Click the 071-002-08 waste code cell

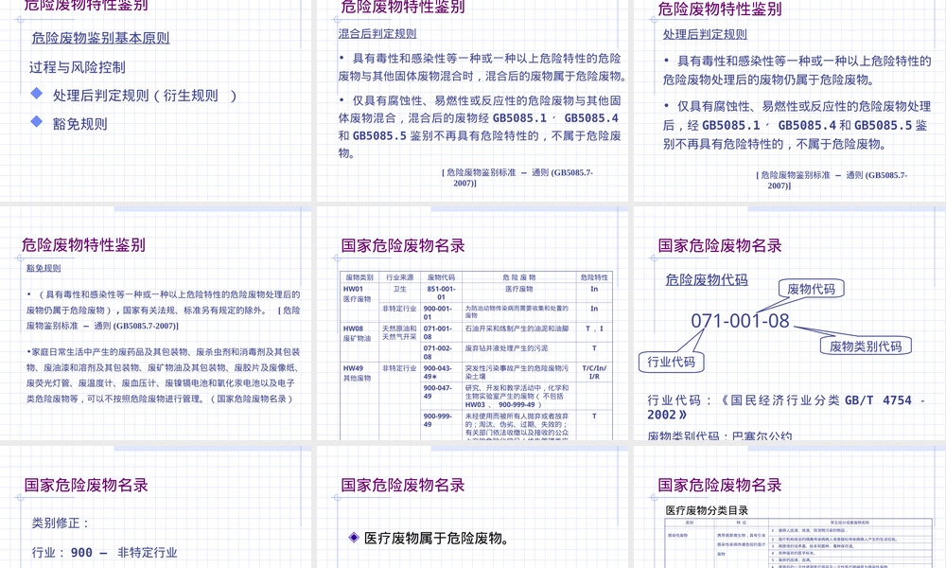pos(441,352)
